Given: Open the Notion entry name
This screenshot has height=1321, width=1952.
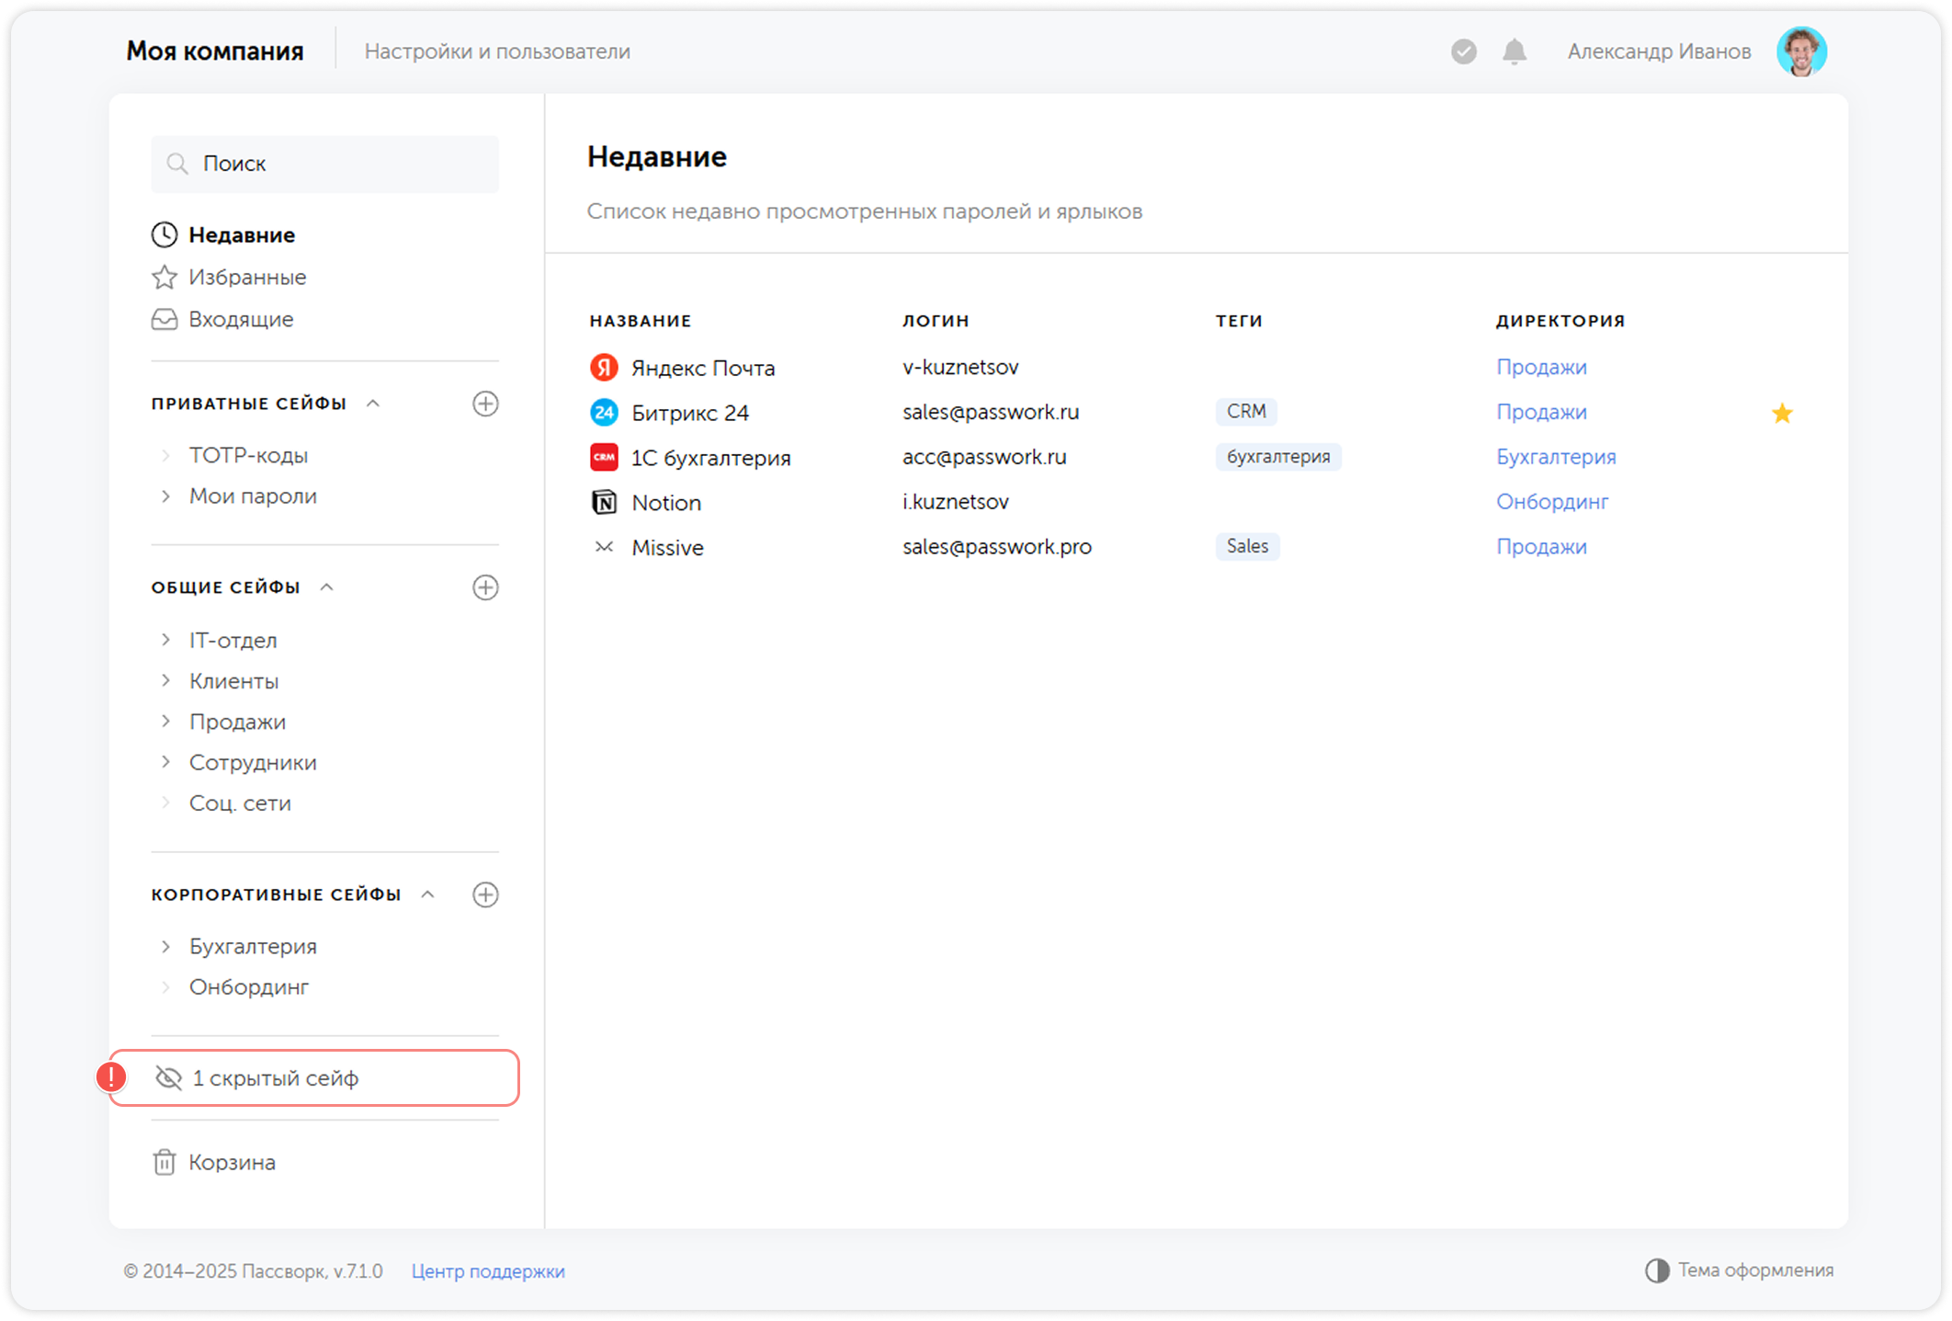Looking at the screenshot, I should [x=666, y=503].
